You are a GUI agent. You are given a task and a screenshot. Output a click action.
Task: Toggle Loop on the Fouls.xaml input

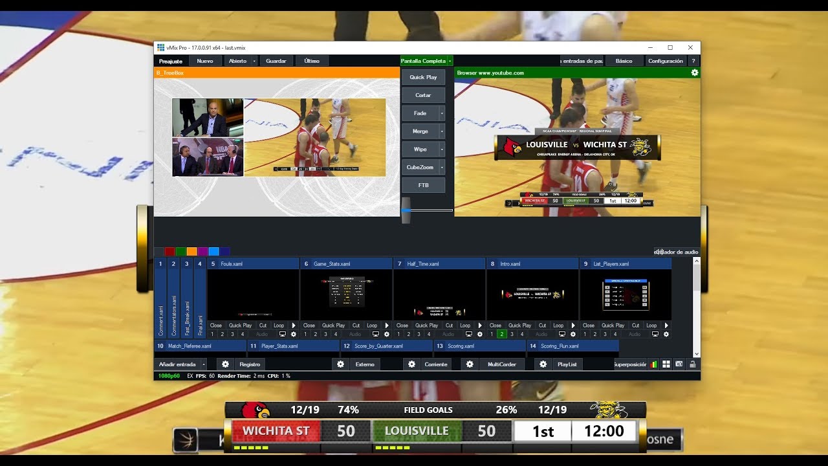pos(279,326)
